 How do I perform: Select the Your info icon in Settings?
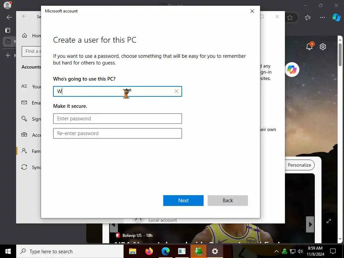(24, 86)
